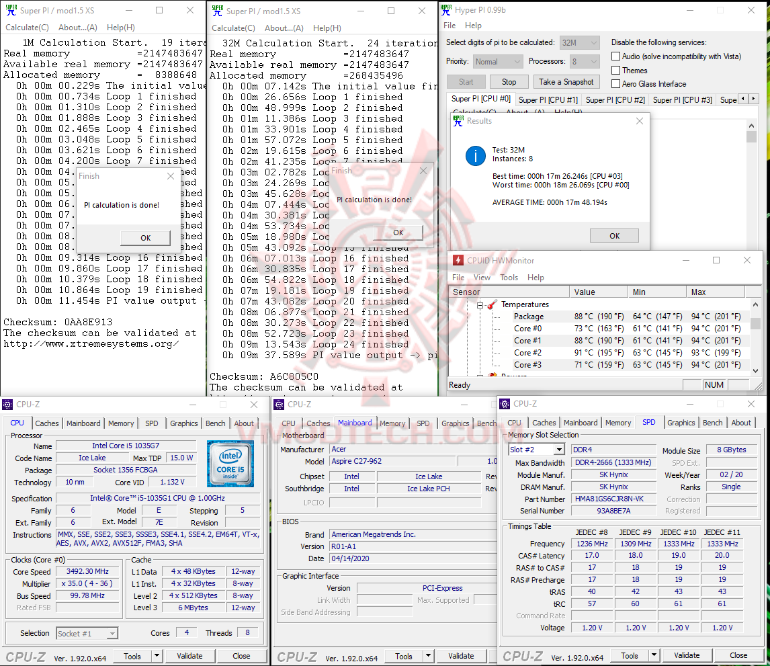Click the Stop button in Hyper PI
Viewport: 770px width, 666px height.
[x=509, y=82]
